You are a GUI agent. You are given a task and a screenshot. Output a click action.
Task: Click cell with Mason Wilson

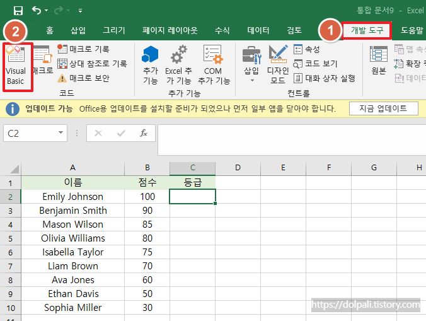(x=73, y=225)
